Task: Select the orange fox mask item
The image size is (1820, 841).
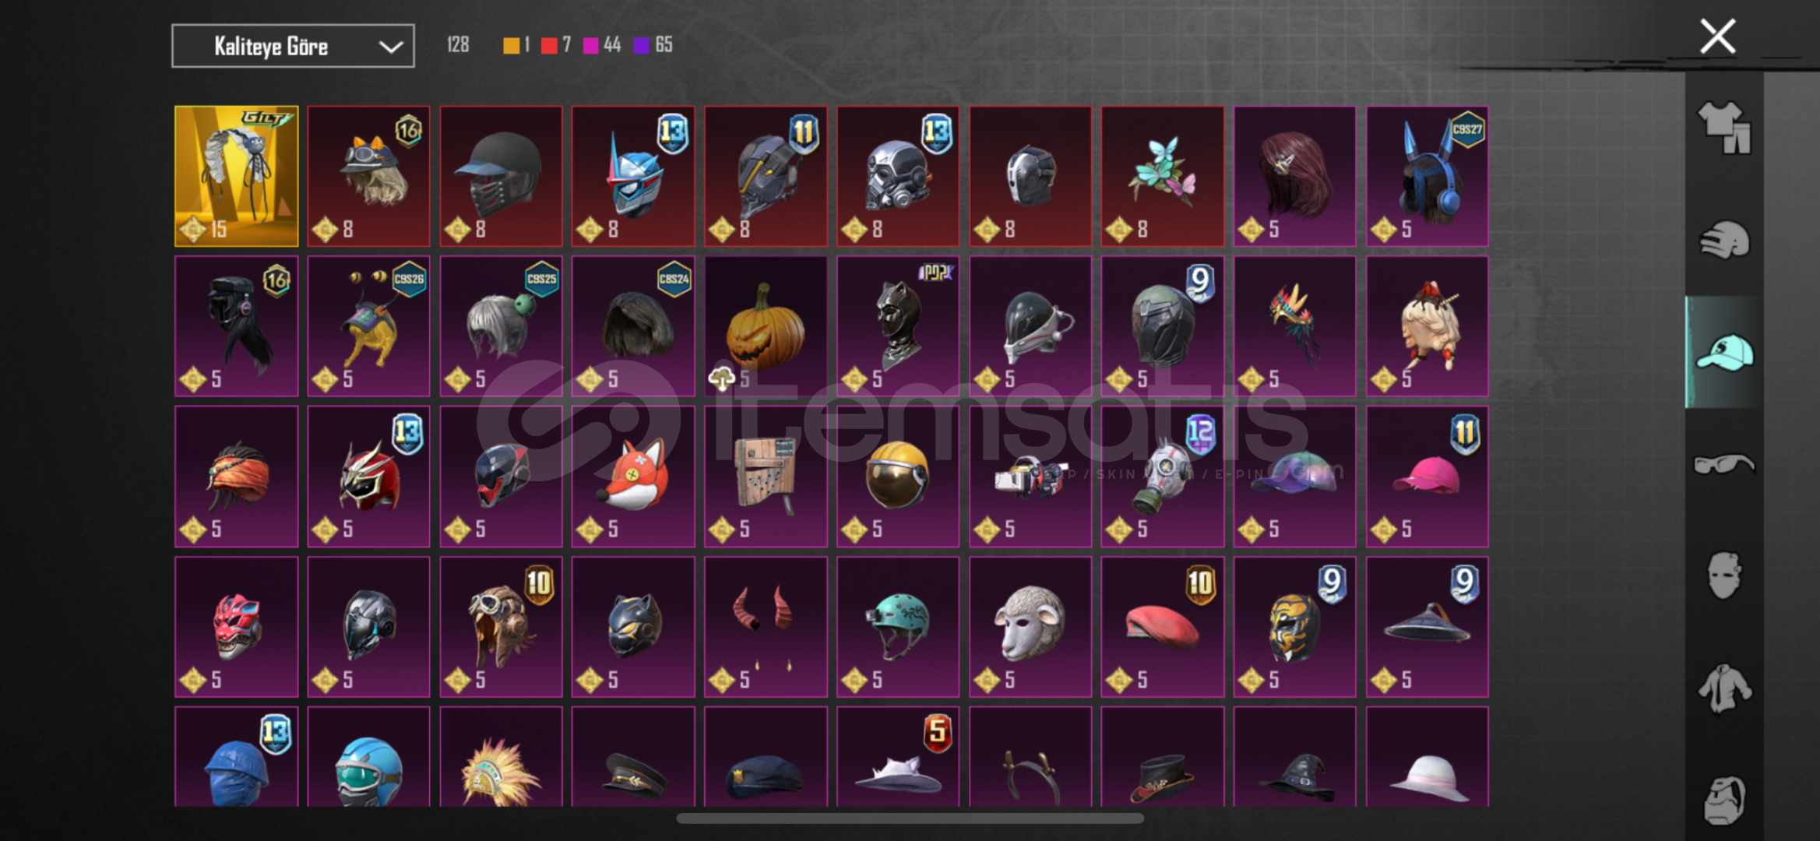Action: click(x=633, y=477)
